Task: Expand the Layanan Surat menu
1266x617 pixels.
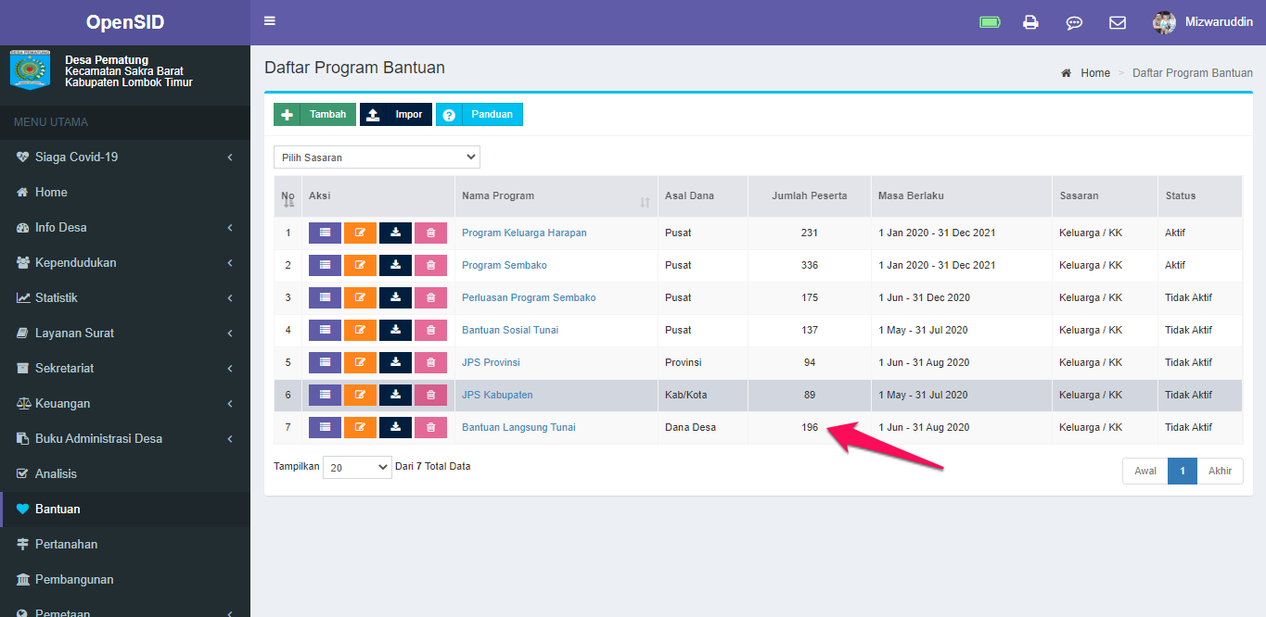Action: coord(125,333)
